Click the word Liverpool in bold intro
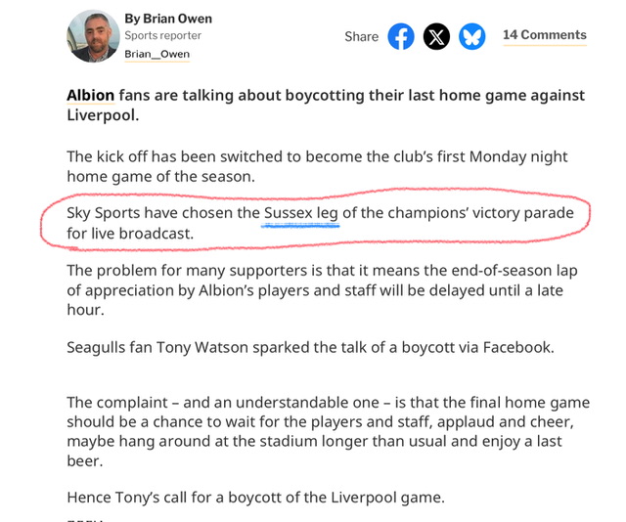The width and height of the screenshot is (626, 522). pyautogui.click(x=103, y=115)
